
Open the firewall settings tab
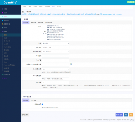point(49,22)
